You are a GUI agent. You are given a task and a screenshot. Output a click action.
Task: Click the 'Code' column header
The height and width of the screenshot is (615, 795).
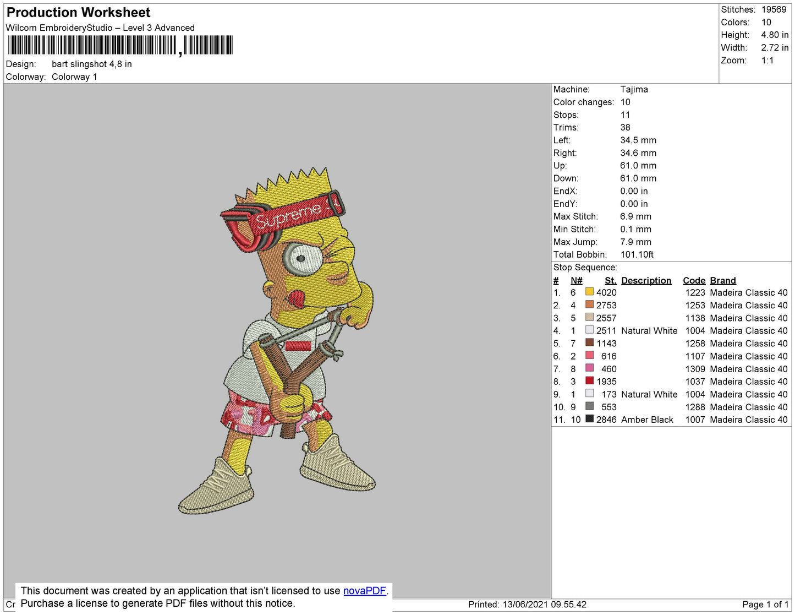694,280
